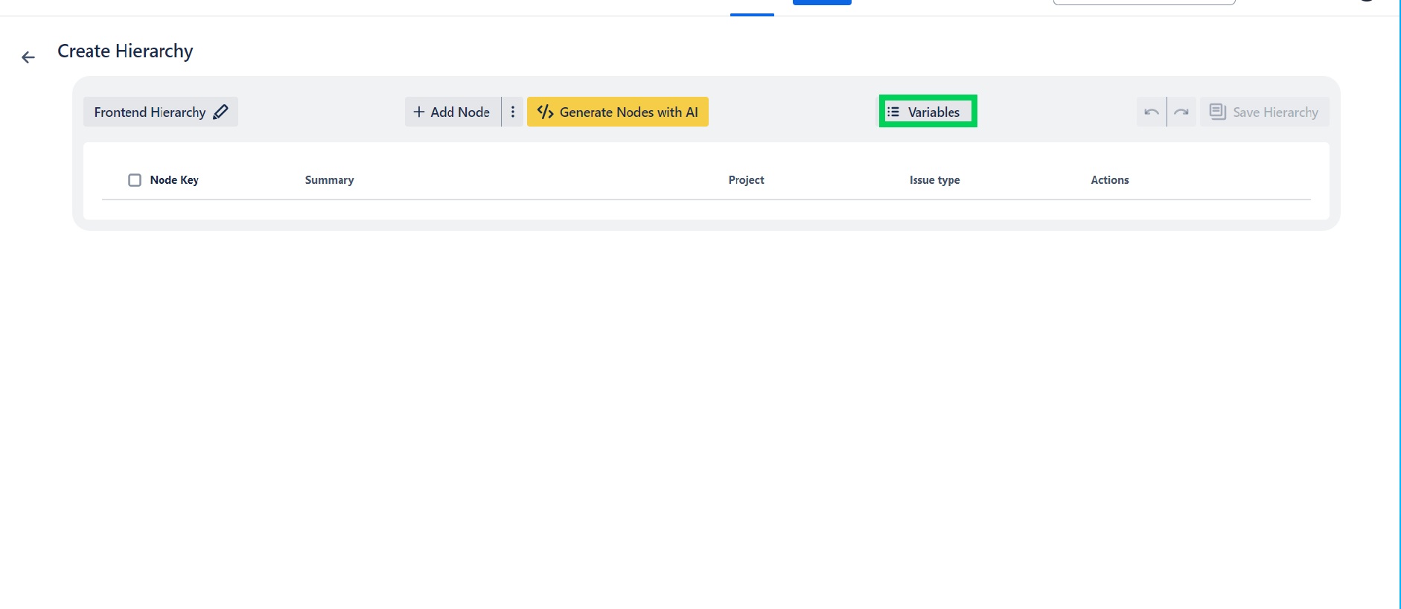Click the Actions column header

[1109, 180]
